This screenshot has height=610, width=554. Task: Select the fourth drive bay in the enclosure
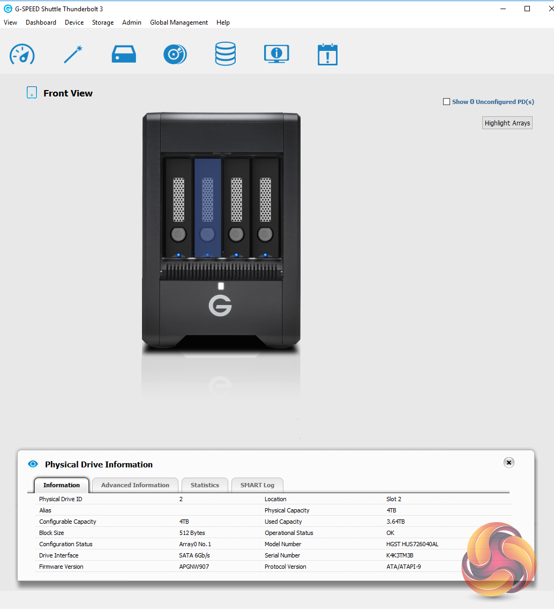[266, 207]
